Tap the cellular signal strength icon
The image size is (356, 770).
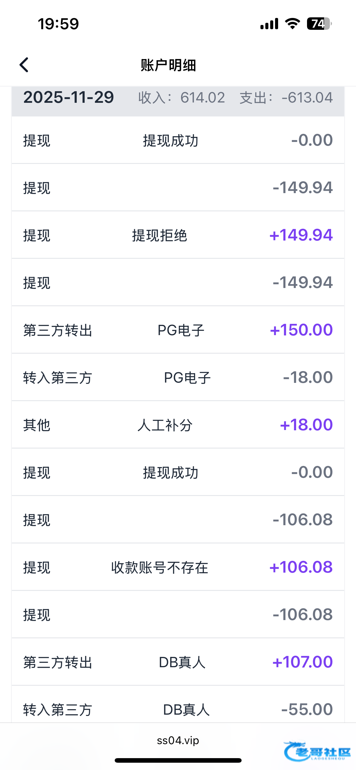tap(269, 24)
